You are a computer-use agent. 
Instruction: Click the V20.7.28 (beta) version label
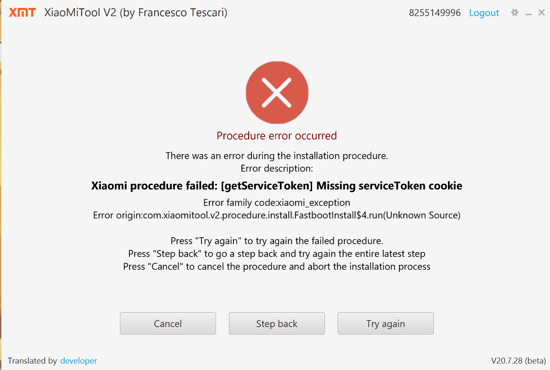(x=518, y=361)
